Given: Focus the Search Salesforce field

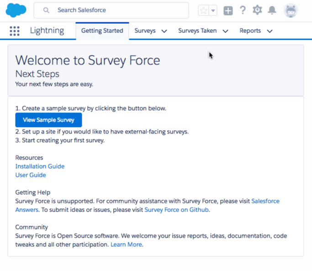Looking at the screenshot, I should click(111, 10).
